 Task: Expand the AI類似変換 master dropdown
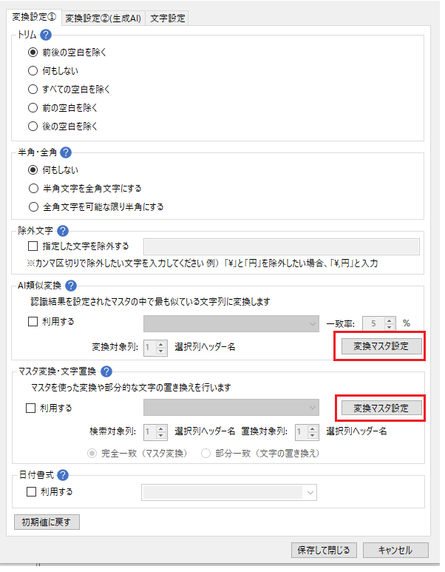[231, 324]
